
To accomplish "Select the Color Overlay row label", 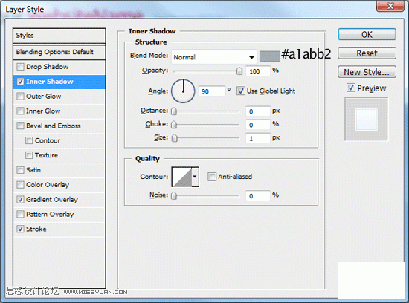I will click(48, 185).
